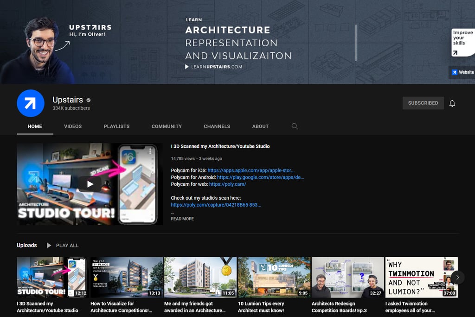Click title Architects Redesign Competition Boards Ep.3
This screenshot has height=317, width=475.
click(339, 307)
